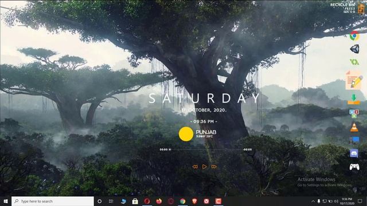Click the SATURDAY day widget text

tap(204, 98)
